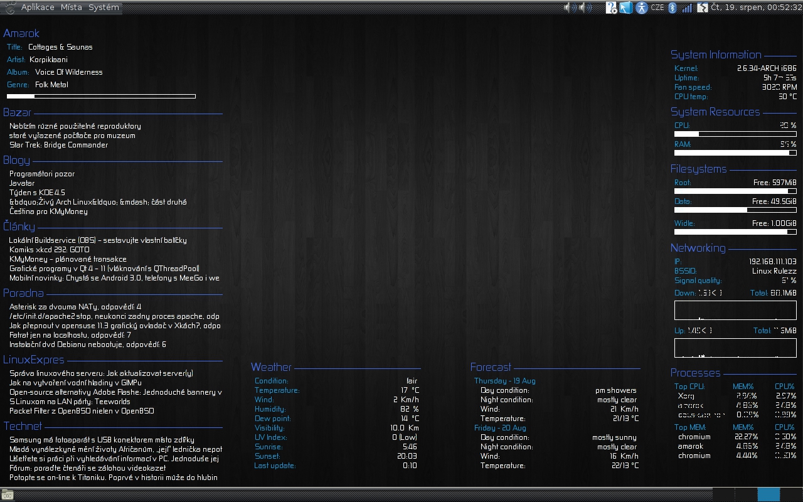The image size is (803, 502).
Task: Click the Bluetooth tray icon
Action: point(673,8)
